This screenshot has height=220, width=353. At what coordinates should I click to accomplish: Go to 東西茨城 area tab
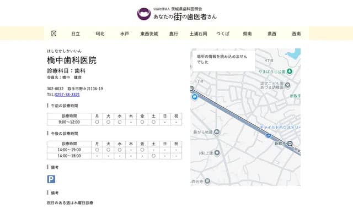pyautogui.click(x=149, y=34)
